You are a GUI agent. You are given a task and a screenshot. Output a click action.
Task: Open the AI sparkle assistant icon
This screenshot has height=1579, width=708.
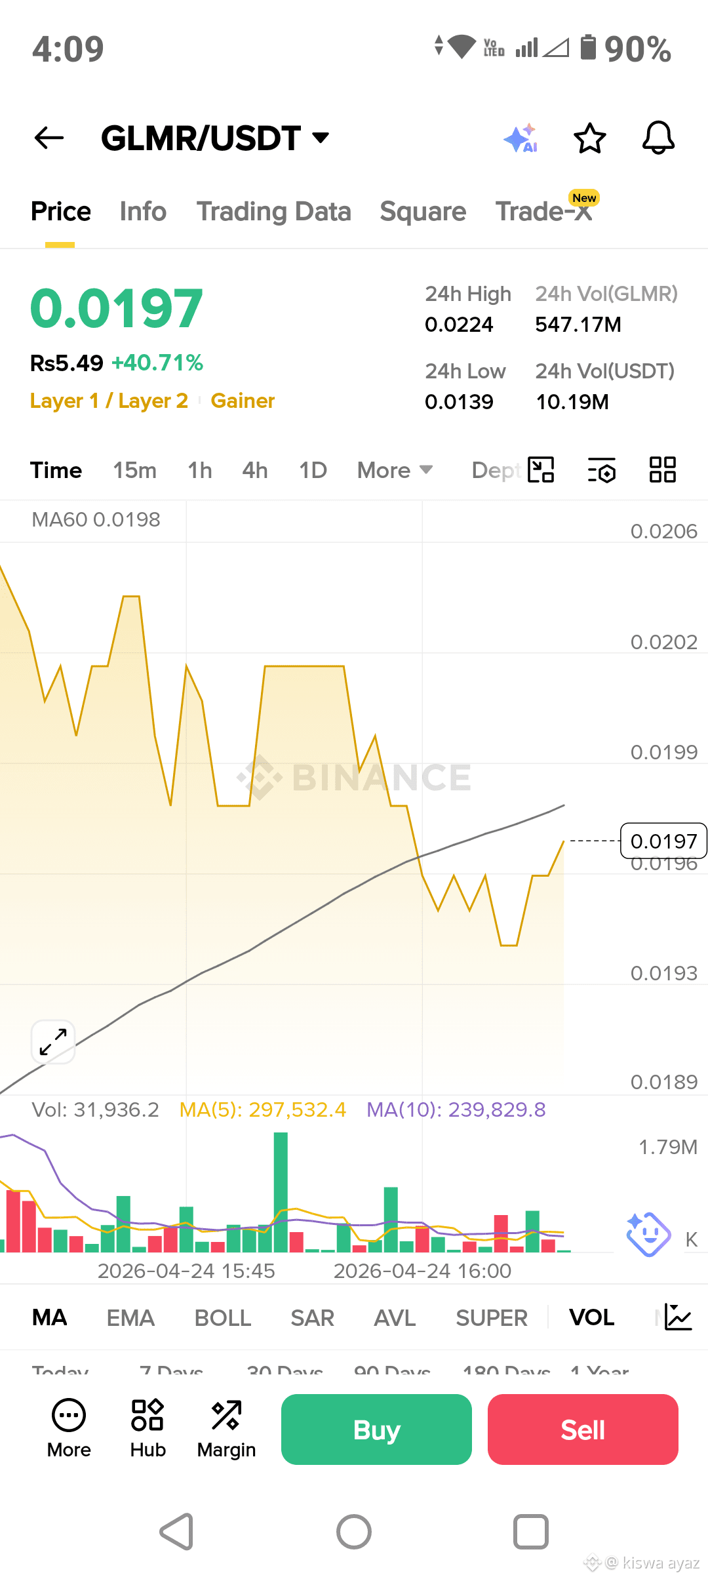(x=521, y=138)
